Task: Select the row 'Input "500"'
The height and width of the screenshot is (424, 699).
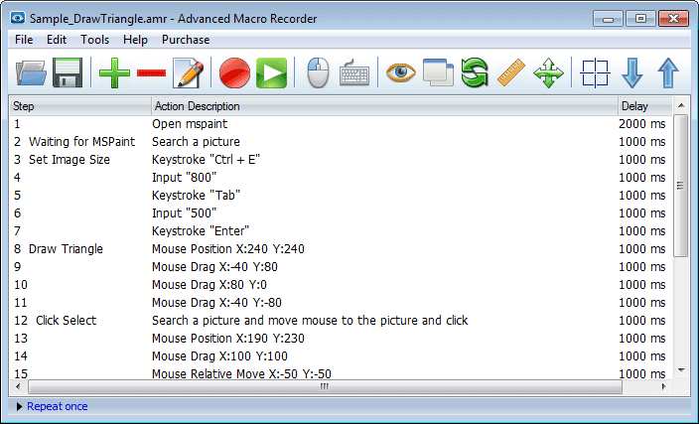Action: [341, 213]
